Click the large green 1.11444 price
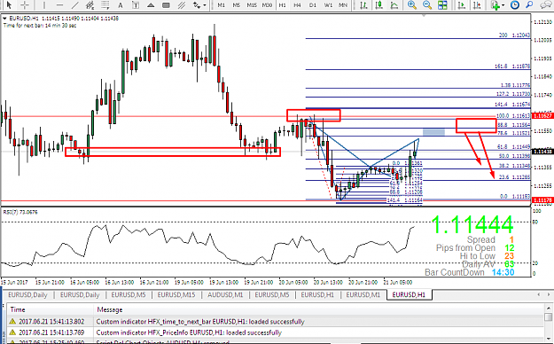Viewport: 554px width, 344px height. click(472, 224)
